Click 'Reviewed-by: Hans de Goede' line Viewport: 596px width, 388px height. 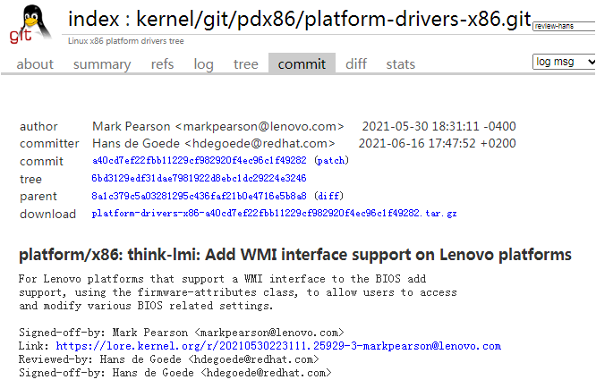[169, 359]
